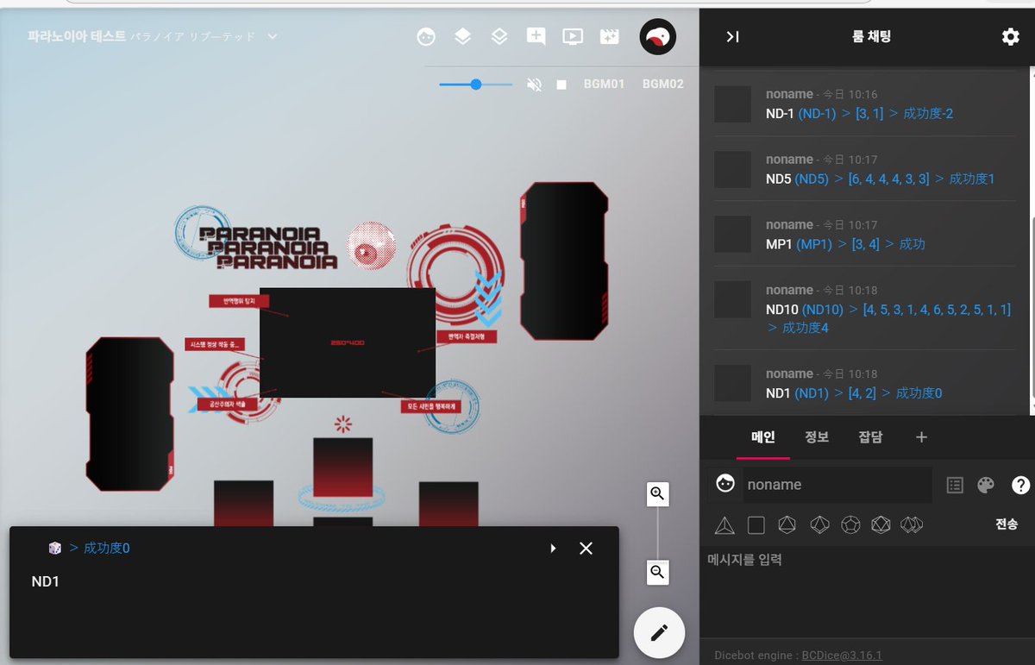Roll the D10 die icon
Viewport: 1035px width, 665px height.
[x=819, y=524]
